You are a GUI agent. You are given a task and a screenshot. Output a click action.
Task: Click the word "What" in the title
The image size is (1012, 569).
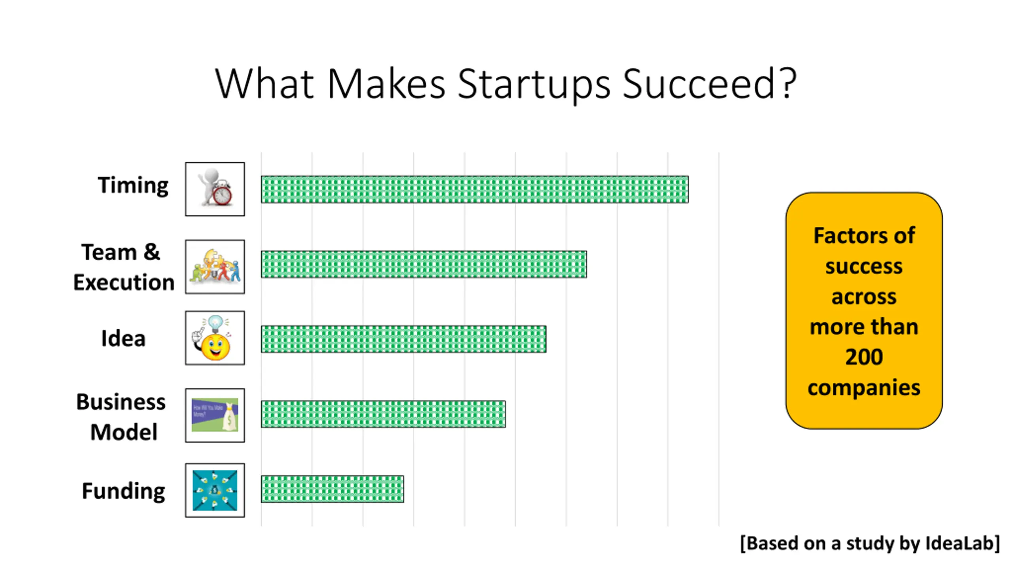coord(265,84)
